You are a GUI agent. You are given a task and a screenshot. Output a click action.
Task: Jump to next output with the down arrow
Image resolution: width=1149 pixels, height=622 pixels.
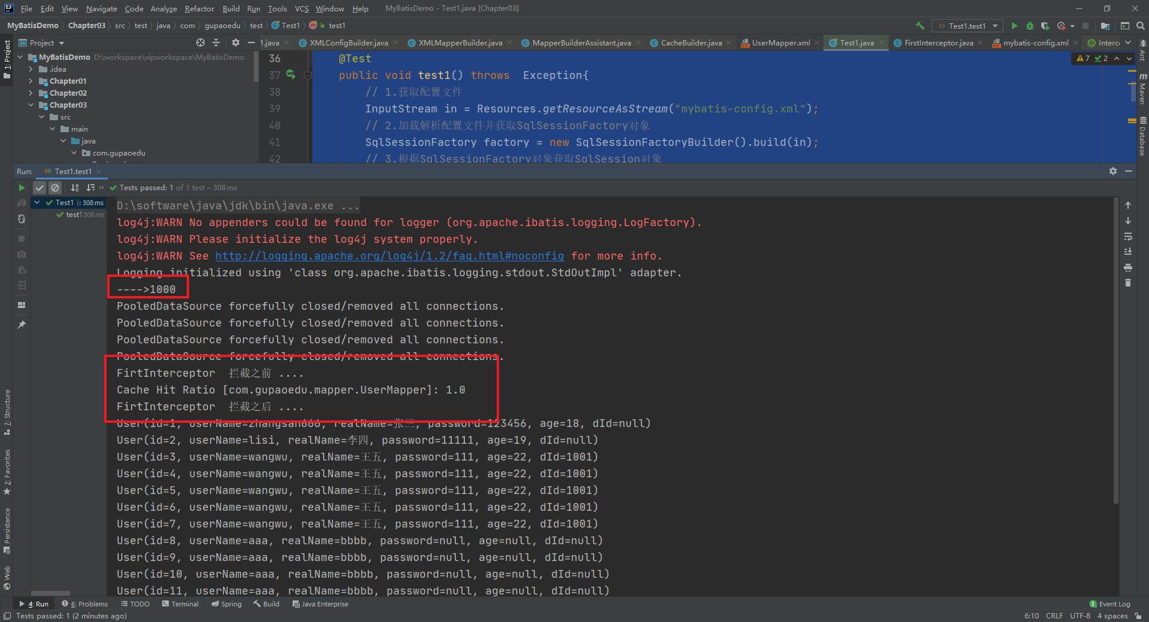click(x=1128, y=221)
